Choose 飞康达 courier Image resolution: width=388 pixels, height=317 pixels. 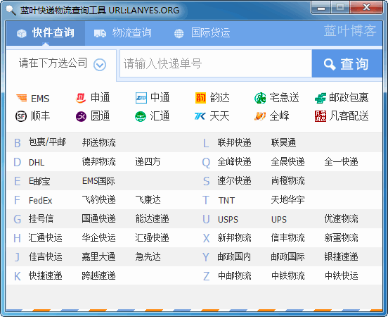tap(148, 199)
